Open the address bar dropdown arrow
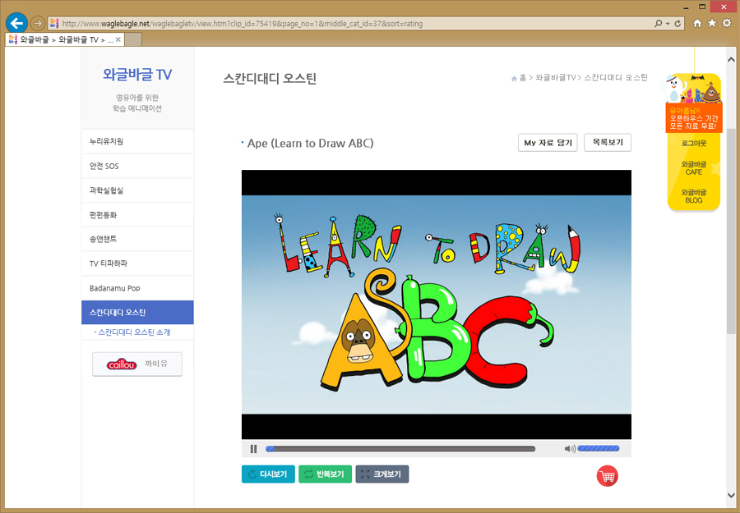740x513 pixels. pyautogui.click(x=668, y=24)
